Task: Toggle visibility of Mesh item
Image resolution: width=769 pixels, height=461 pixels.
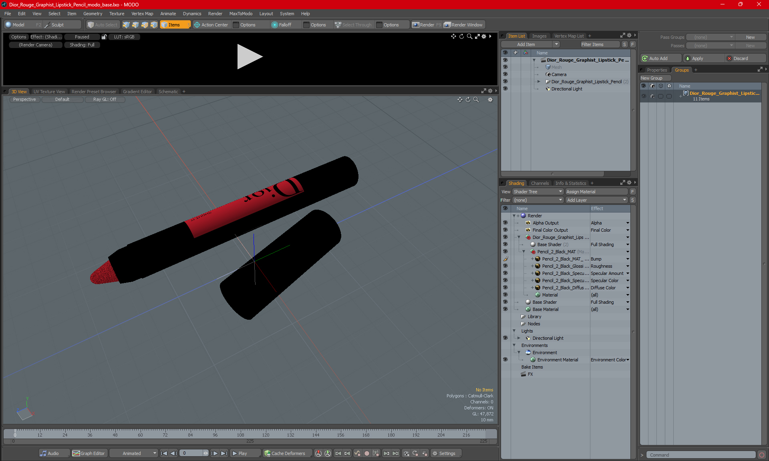Action: (505, 67)
